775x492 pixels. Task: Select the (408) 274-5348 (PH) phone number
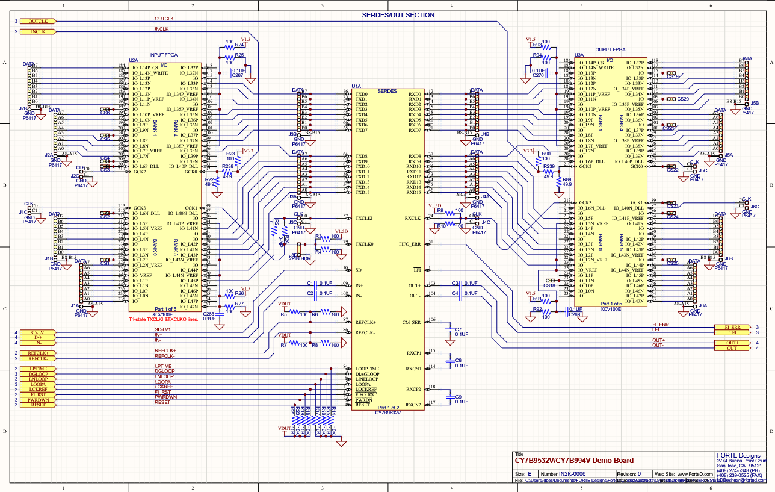point(739,470)
